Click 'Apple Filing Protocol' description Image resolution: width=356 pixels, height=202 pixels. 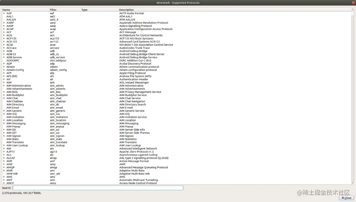133,73
